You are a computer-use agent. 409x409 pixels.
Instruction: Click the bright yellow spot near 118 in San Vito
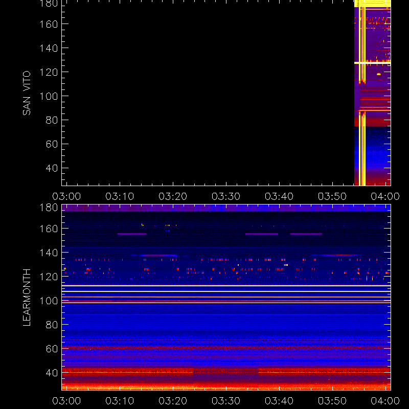pyautogui.click(x=379, y=74)
